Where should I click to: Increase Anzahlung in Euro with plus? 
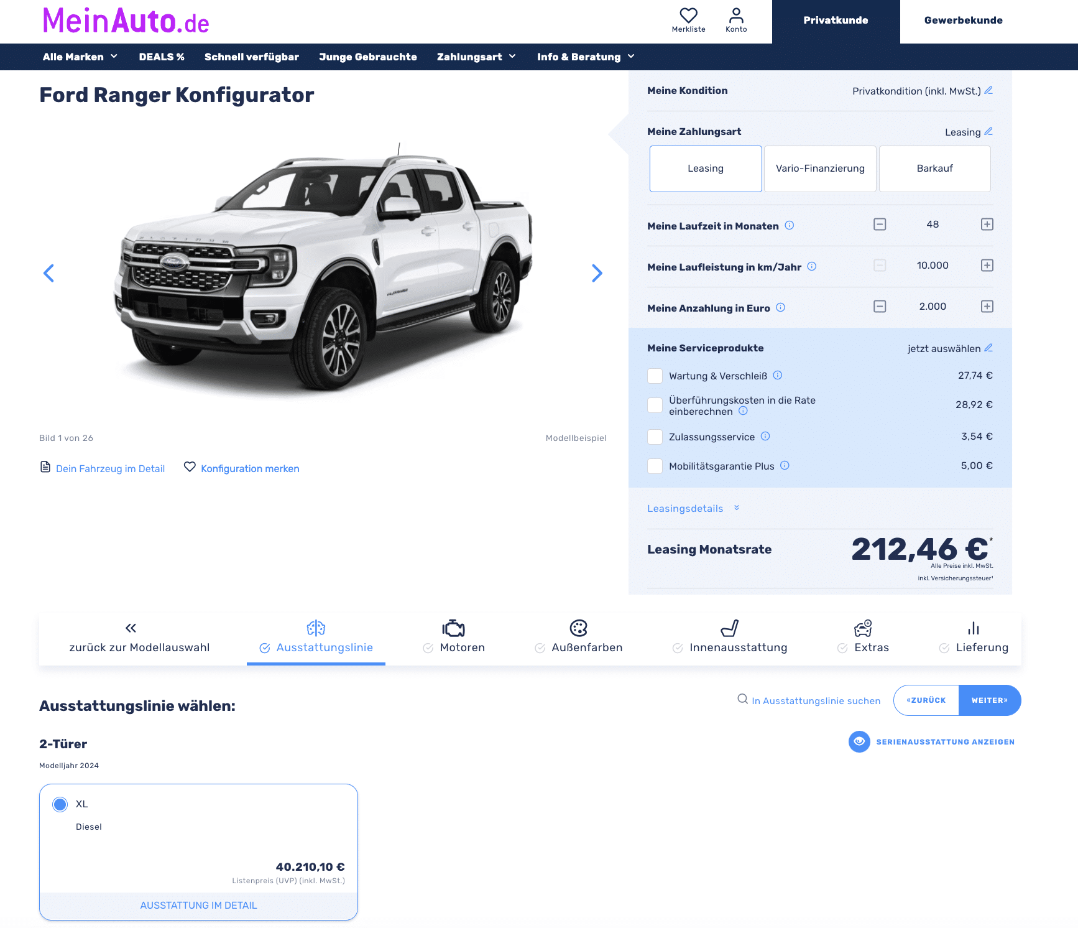tap(987, 306)
